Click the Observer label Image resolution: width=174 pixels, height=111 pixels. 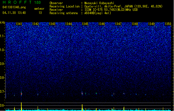56,3
